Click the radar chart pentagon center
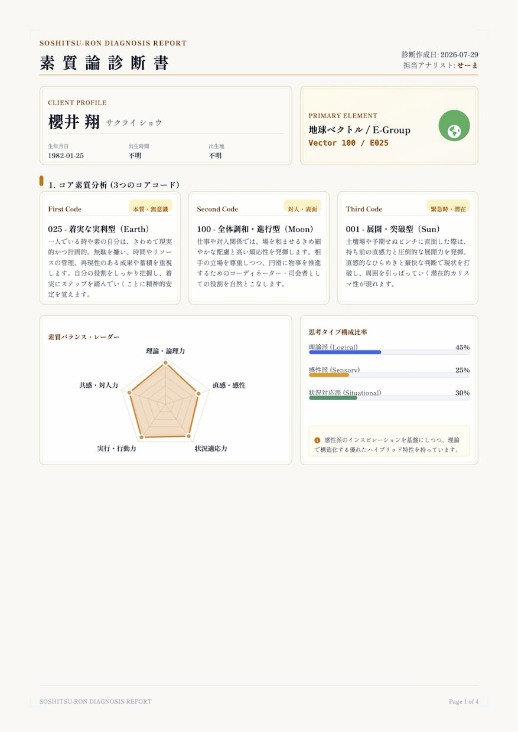The image size is (518, 732). 165,403
